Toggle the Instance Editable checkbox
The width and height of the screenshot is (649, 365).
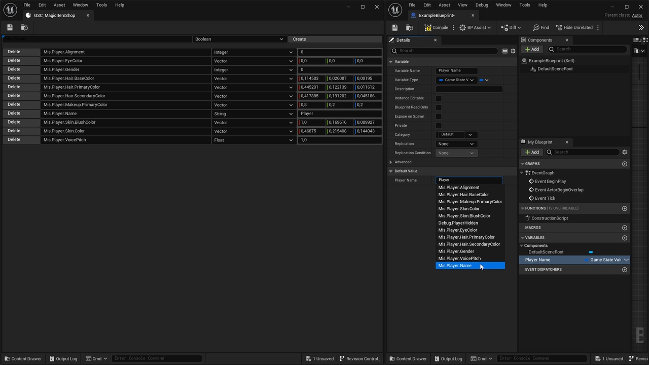[439, 98]
